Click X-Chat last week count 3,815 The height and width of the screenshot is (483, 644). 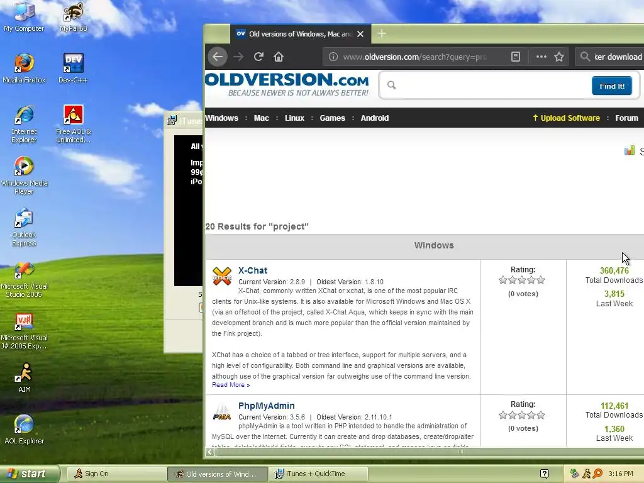(614, 294)
